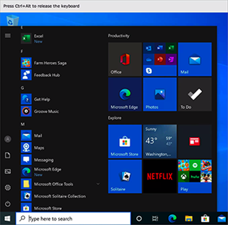The width and height of the screenshot is (228, 225).
Task: Open Edge from the taskbar
Action: pos(173,218)
